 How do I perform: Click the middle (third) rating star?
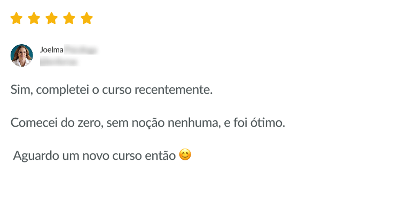(51, 19)
